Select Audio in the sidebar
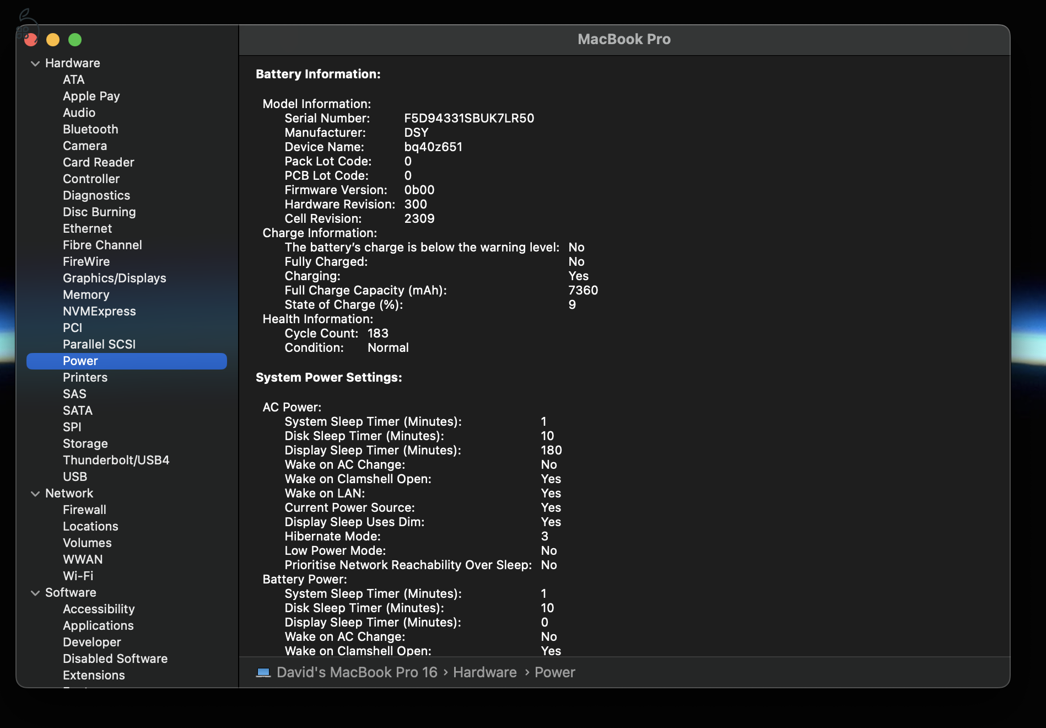1046x728 pixels. coord(79,113)
